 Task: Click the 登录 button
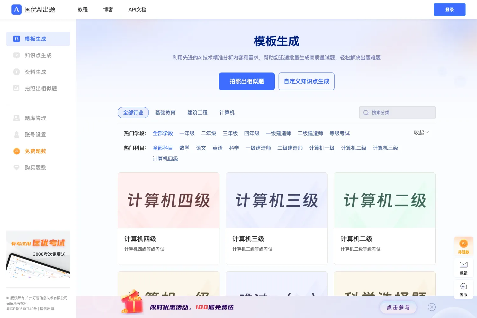[x=450, y=10]
